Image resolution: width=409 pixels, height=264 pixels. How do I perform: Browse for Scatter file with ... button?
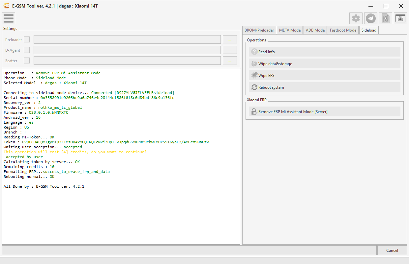(x=230, y=60)
